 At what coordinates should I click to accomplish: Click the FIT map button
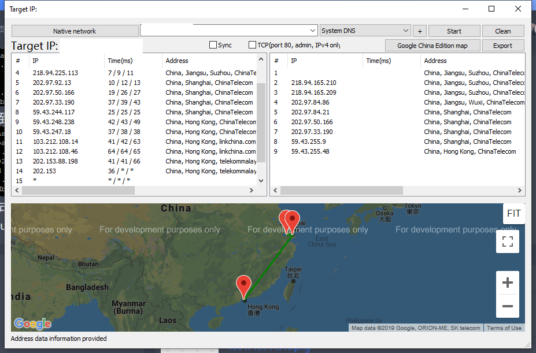tap(514, 214)
